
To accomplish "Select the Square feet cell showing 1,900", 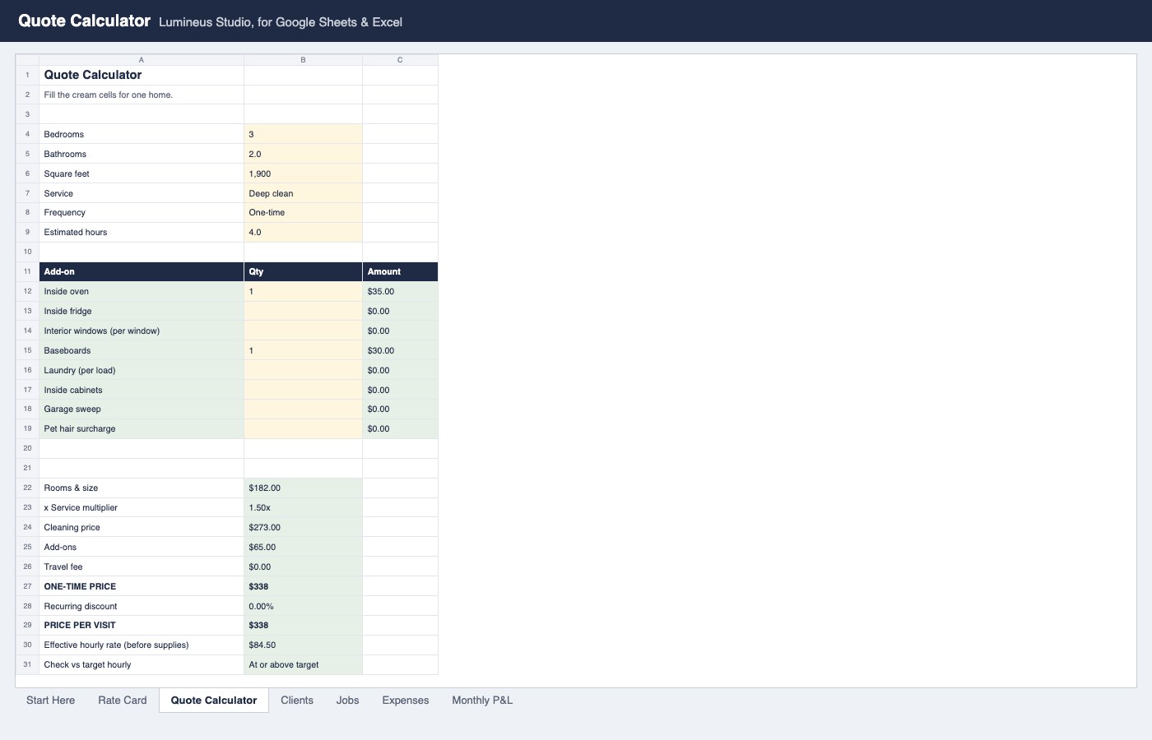I will (x=303, y=173).
